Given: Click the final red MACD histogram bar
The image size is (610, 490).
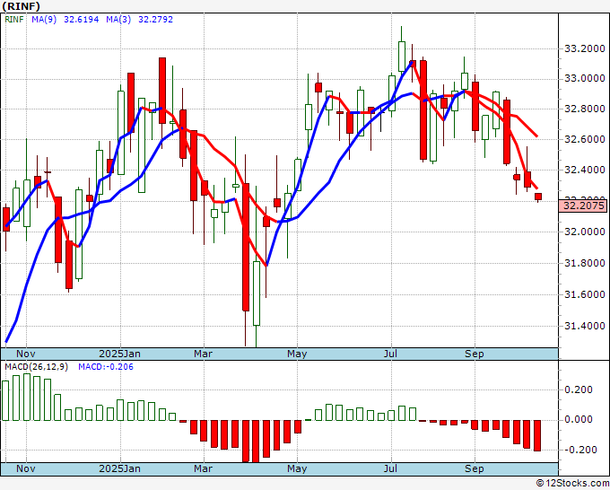Looking at the screenshot, I should point(537,435).
